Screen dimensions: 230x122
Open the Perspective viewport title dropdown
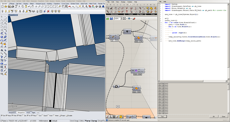point(17,15)
